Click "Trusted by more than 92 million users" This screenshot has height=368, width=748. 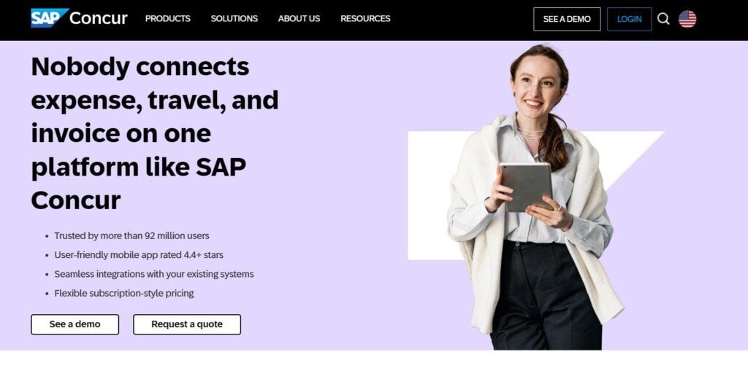pos(131,236)
